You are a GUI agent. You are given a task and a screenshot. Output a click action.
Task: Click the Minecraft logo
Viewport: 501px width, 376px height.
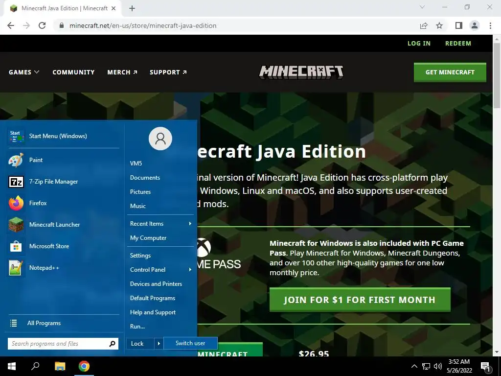[x=301, y=72]
